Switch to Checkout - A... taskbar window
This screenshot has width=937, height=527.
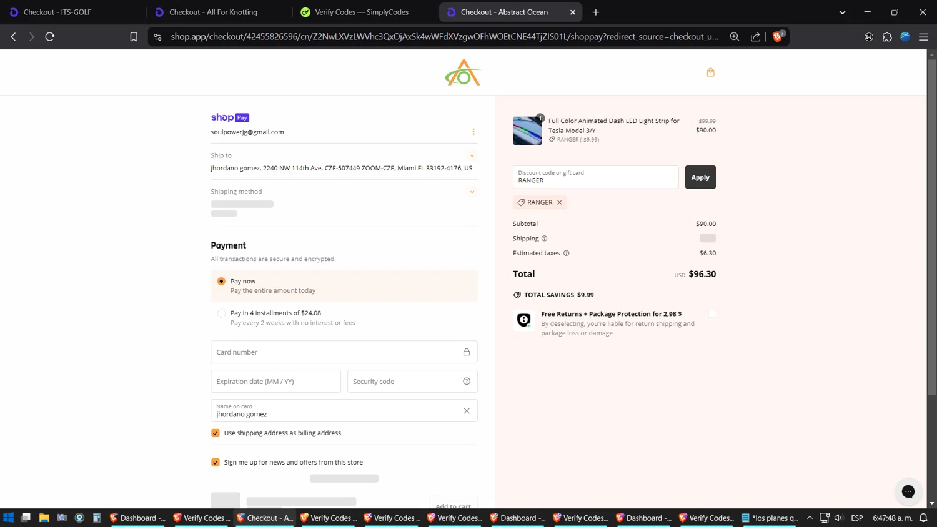click(x=264, y=518)
